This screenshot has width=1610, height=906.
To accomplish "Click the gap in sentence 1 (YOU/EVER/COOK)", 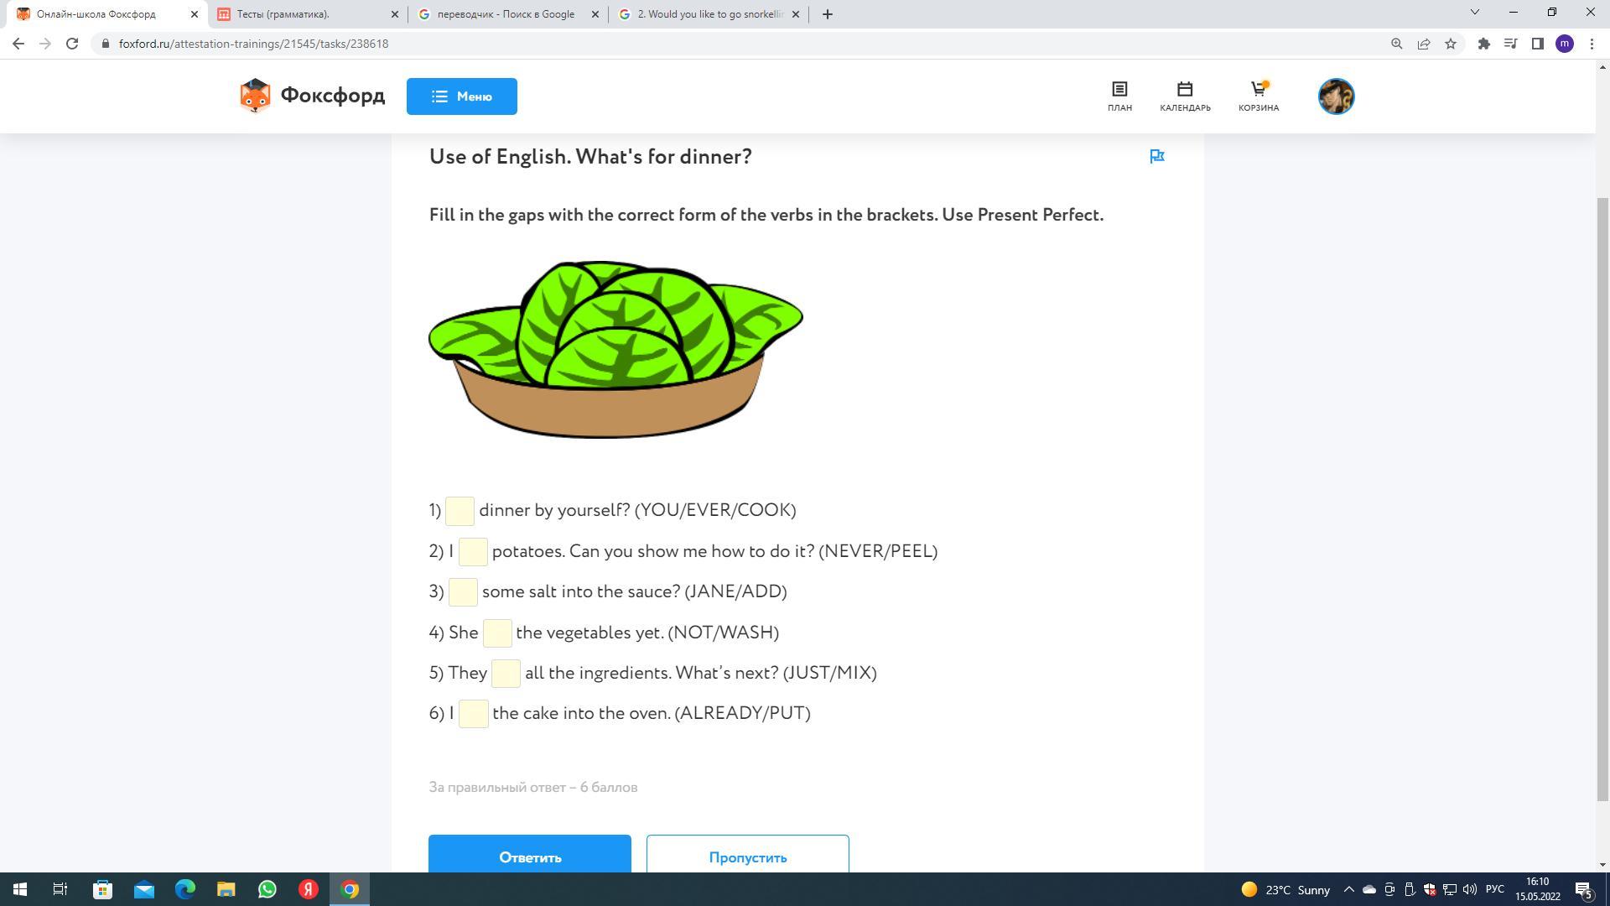I will pos(460,511).
